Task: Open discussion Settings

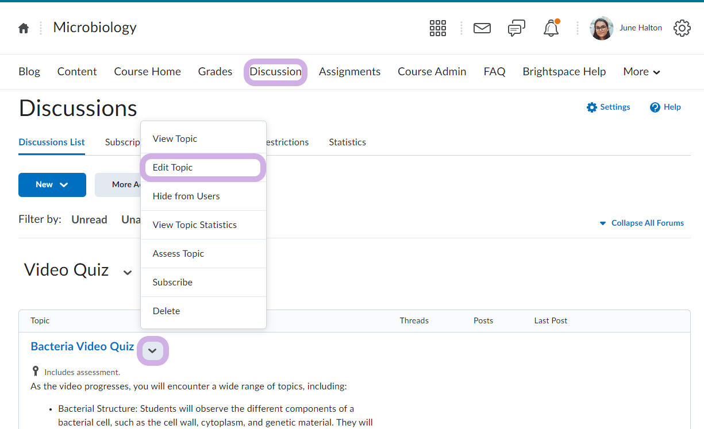Action: click(608, 107)
